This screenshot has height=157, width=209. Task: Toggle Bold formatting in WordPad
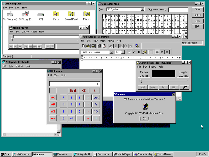129,52
